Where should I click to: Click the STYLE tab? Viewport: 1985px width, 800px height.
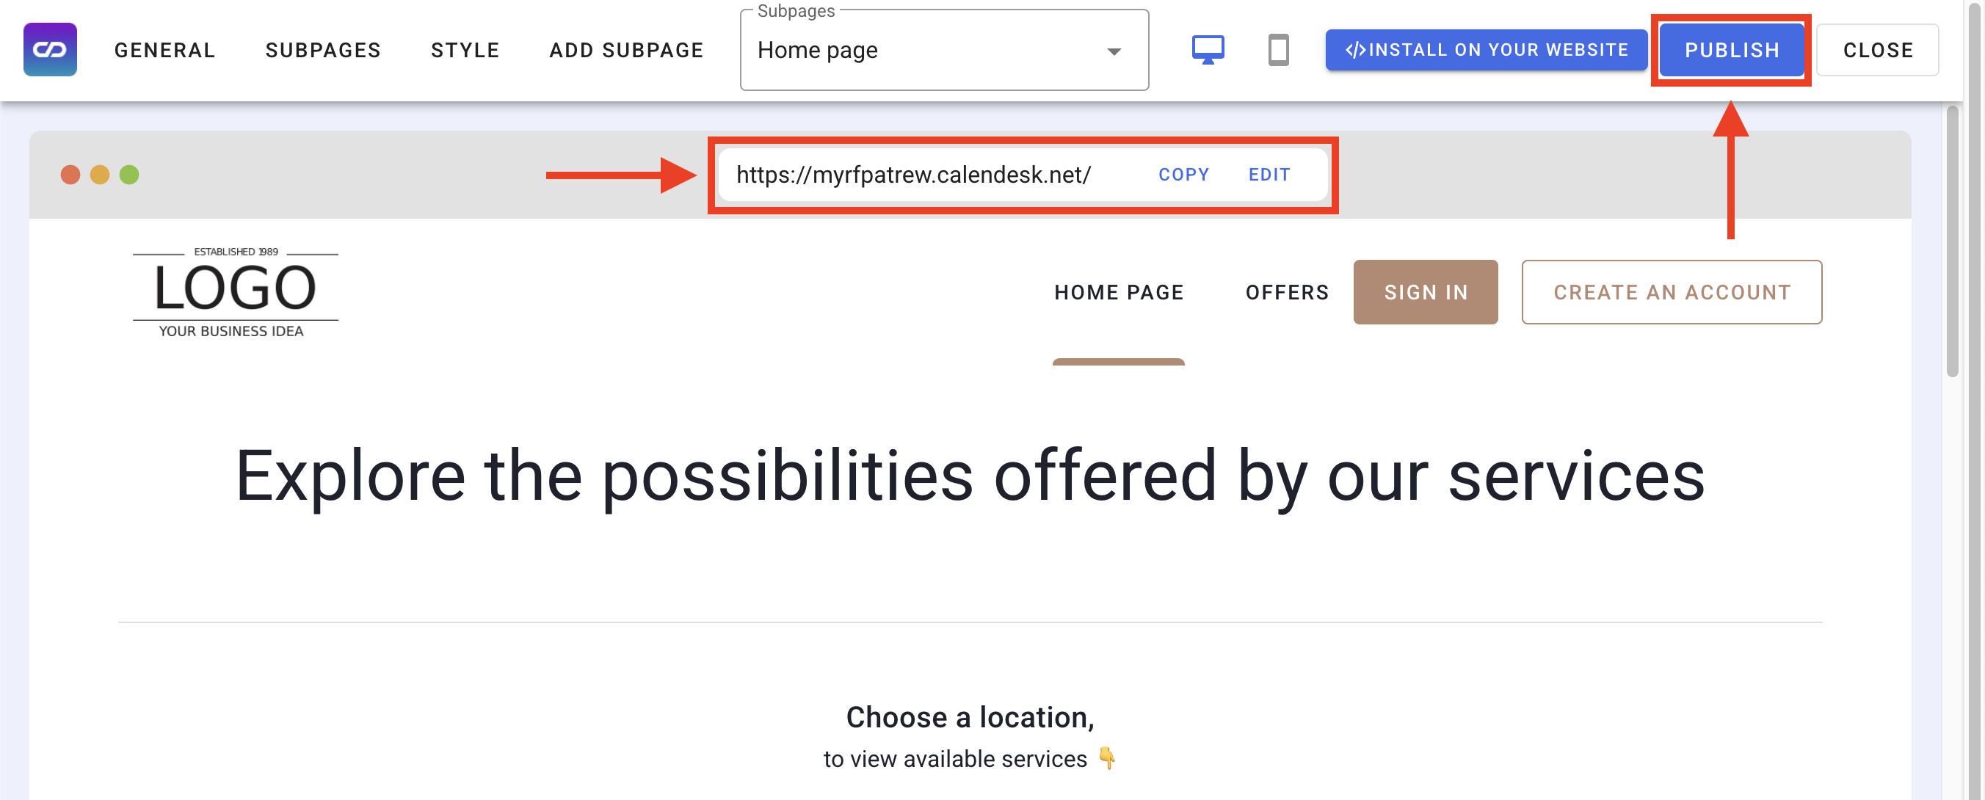(465, 51)
